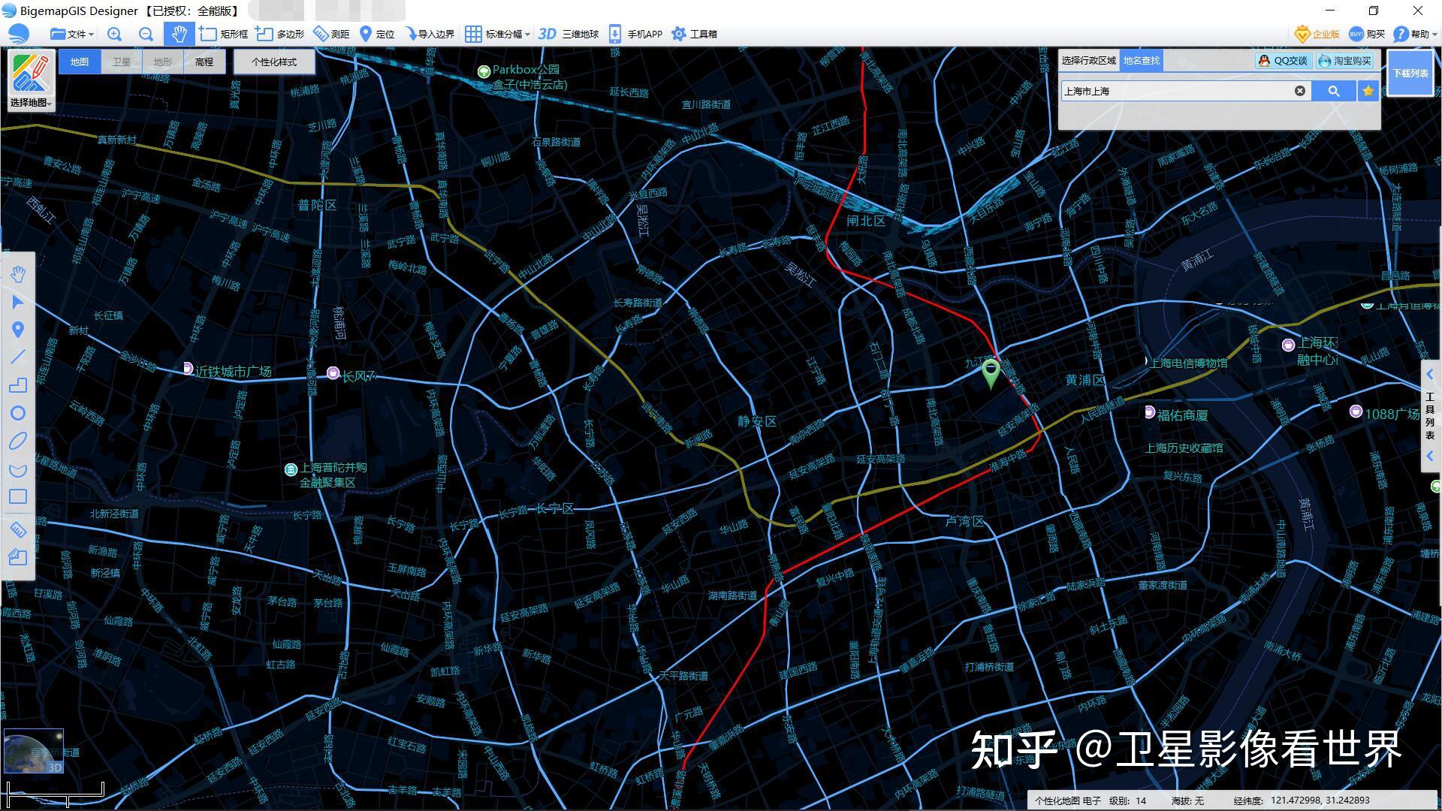1442x811 pixels.
Task: Open the 帮助 help dropdown
Action: tap(1414, 34)
